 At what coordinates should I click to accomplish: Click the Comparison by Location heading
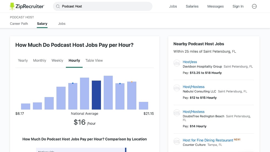click(85, 139)
